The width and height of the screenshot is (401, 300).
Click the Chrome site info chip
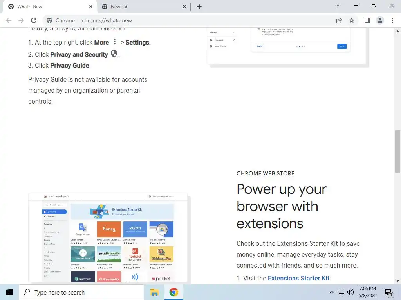point(61,20)
